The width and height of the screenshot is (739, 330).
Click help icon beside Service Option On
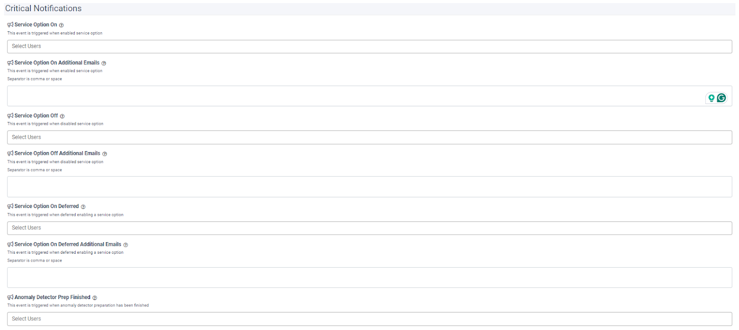[x=61, y=25]
